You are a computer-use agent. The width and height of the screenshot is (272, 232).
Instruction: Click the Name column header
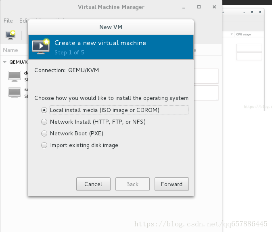[10, 50]
